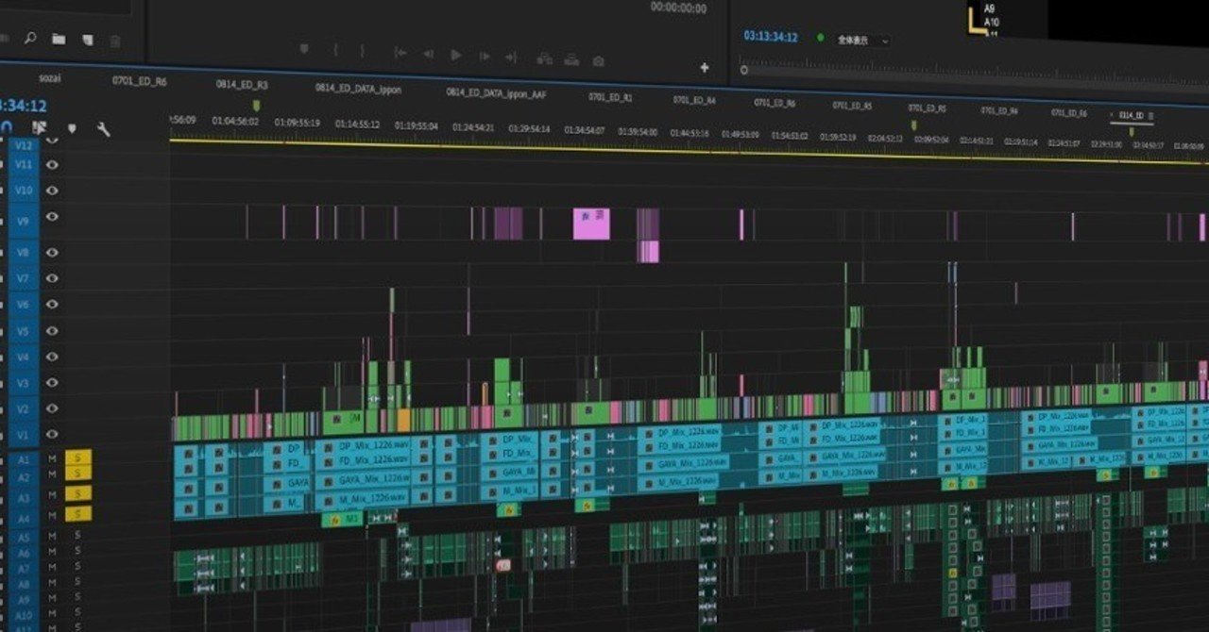
Task: Click the plus button to open the Button Editor
Action: click(x=705, y=67)
